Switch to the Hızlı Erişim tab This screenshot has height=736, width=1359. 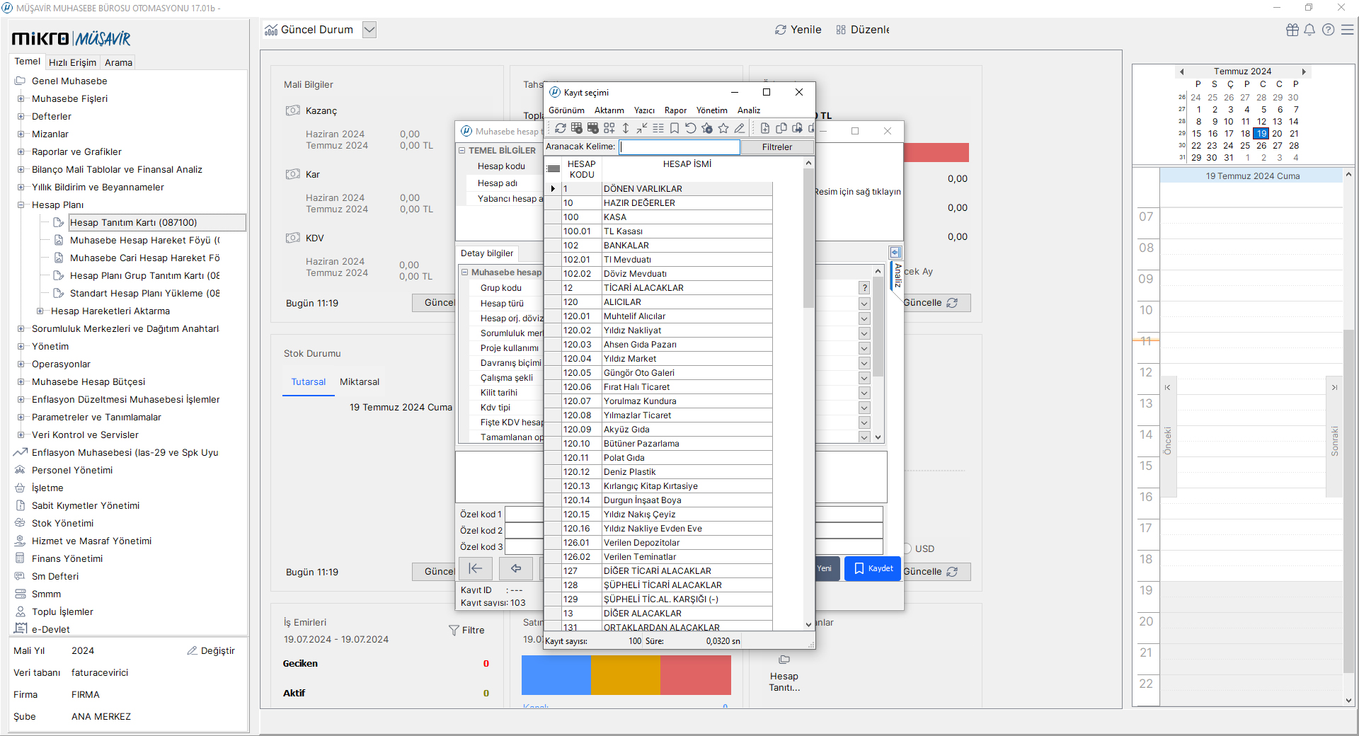tap(72, 62)
